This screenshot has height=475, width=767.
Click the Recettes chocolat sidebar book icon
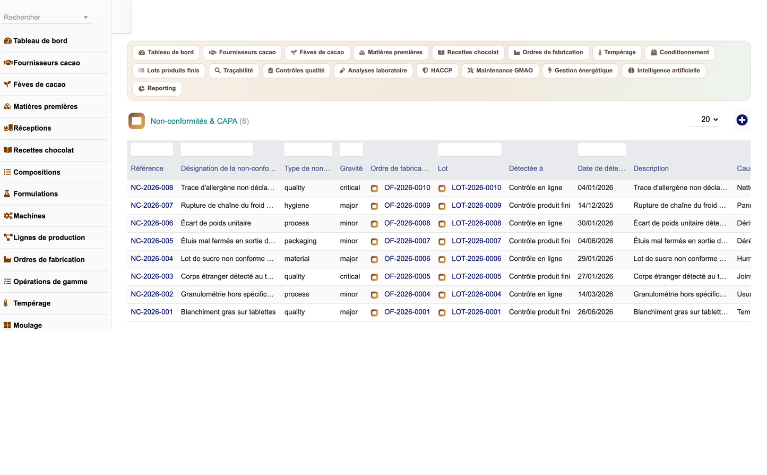click(7, 150)
